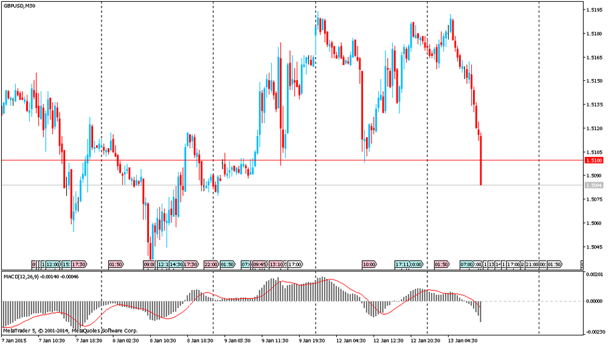This screenshot has width=608, height=347.
Task: Click the grey 1.5084 current price tag
Action: (x=593, y=185)
